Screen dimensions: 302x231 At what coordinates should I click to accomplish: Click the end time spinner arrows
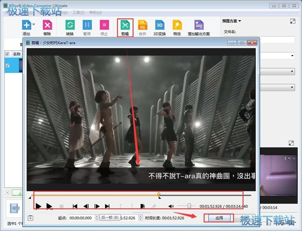click(141, 218)
